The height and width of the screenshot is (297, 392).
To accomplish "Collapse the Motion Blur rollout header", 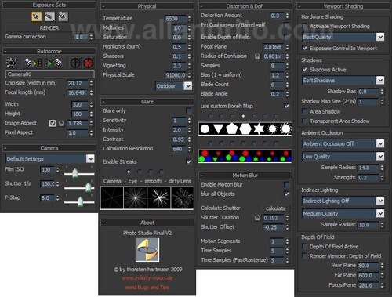I will (245, 176).
